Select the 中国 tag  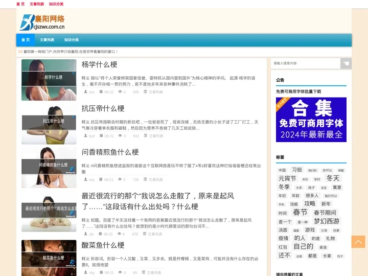282,170
